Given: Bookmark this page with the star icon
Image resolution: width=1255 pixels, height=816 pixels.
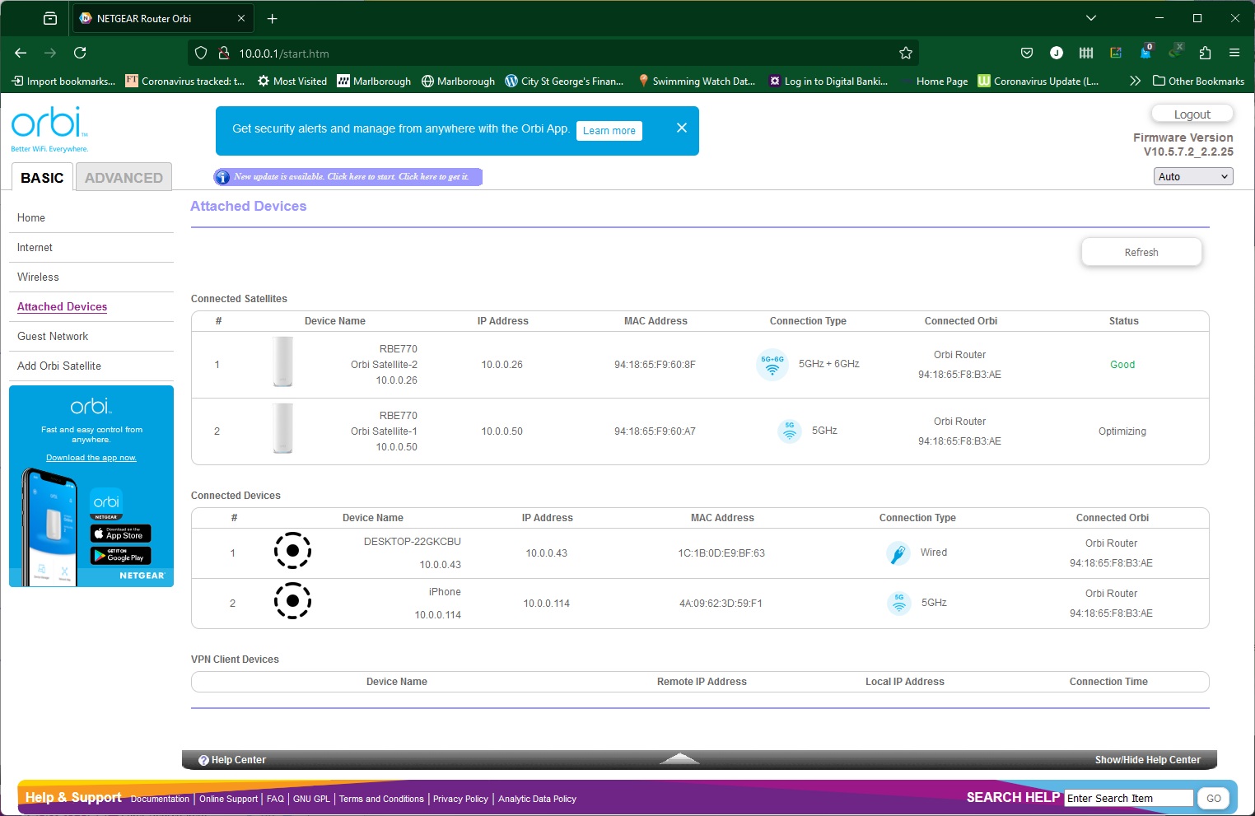Looking at the screenshot, I should (906, 54).
